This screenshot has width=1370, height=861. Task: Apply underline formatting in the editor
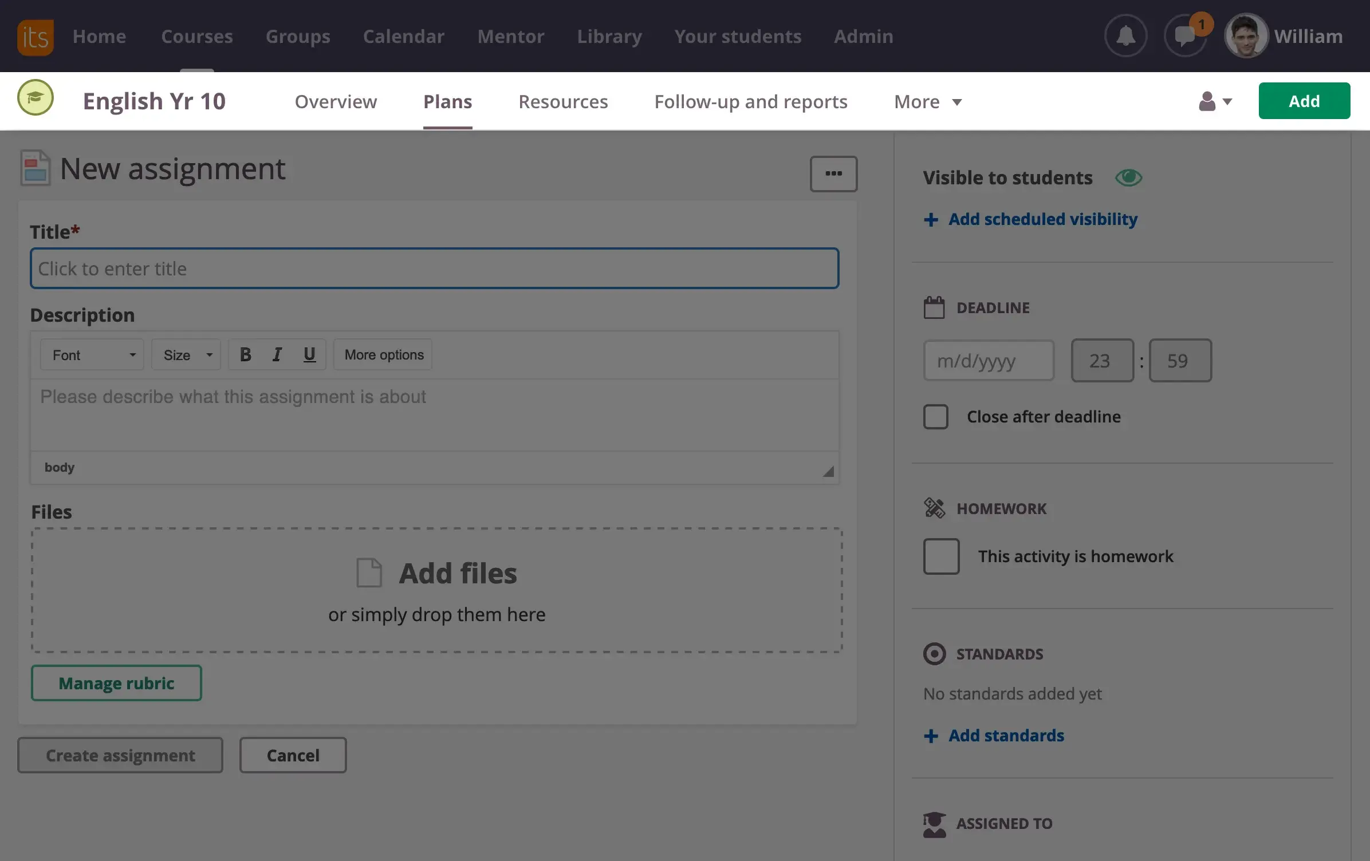[x=309, y=355]
